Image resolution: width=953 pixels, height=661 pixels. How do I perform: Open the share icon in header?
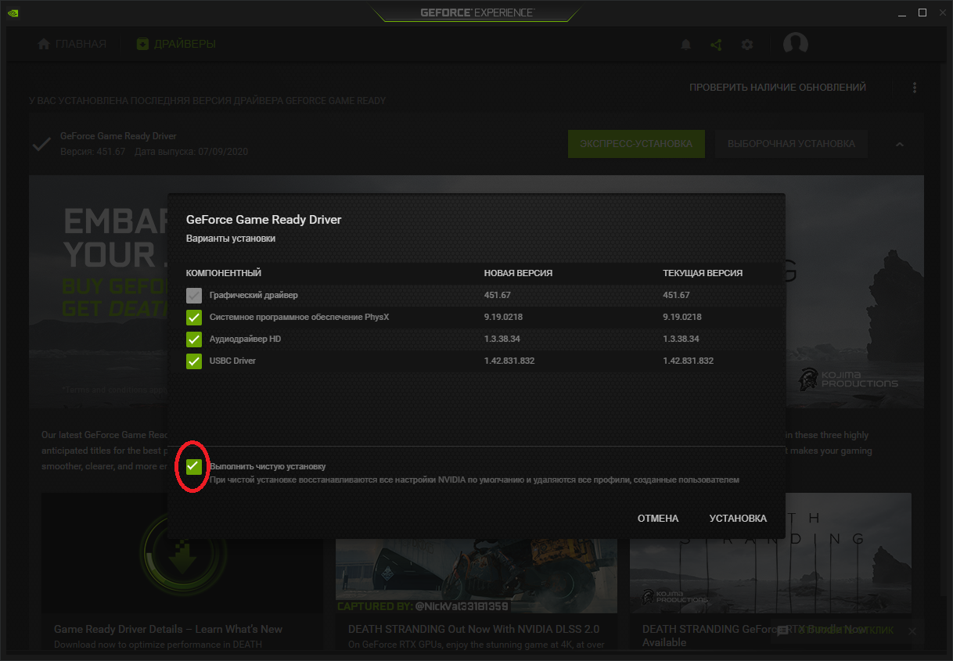coord(716,45)
